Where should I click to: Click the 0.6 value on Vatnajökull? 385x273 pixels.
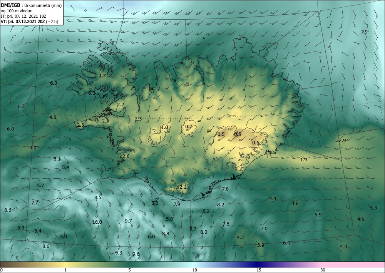pos(256,143)
